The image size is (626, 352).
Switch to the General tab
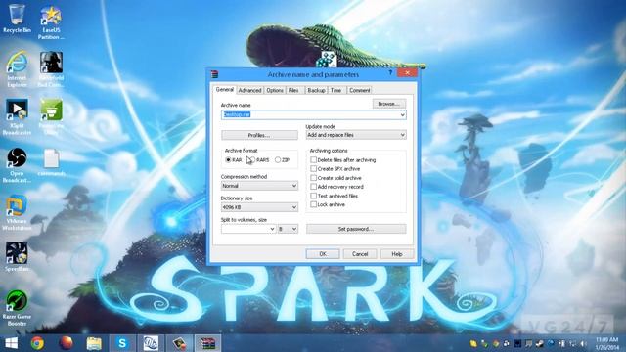point(224,90)
